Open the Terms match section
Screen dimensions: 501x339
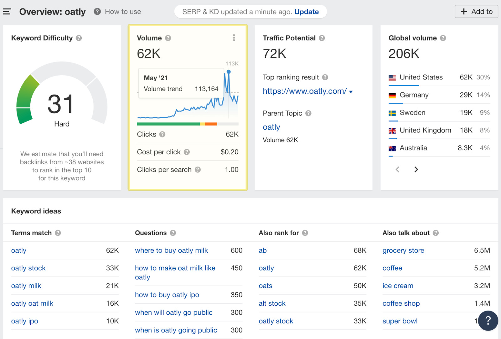pyautogui.click(x=31, y=233)
